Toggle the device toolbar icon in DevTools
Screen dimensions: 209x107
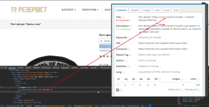[5, 68]
